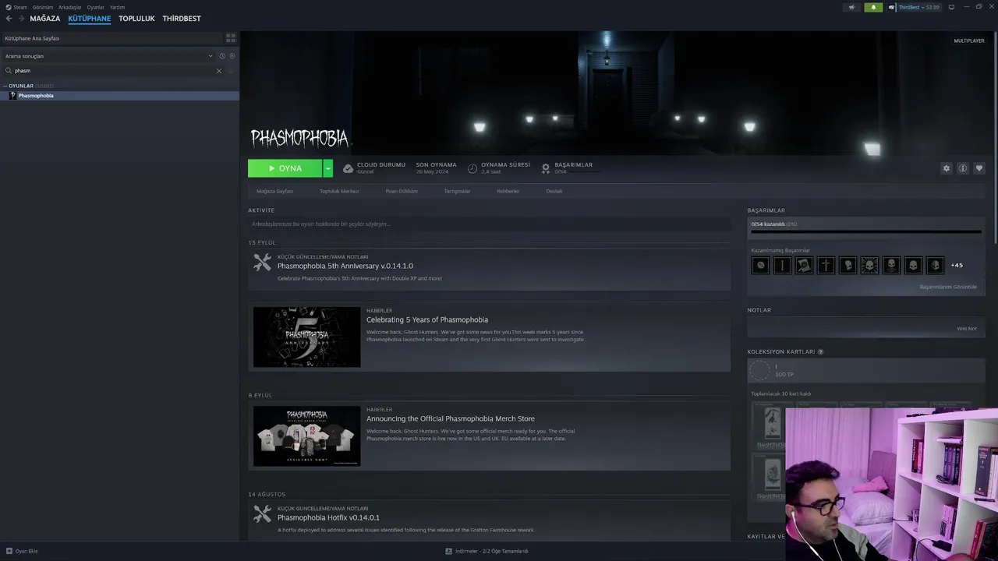
Task: Open the Yardım menu
Action: pyautogui.click(x=118, y=7)
